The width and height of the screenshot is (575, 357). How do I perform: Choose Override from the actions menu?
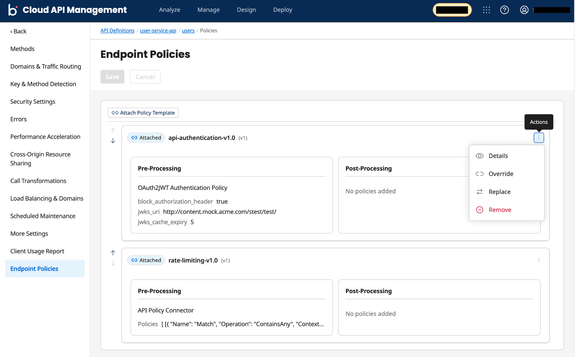pos(506,174)
